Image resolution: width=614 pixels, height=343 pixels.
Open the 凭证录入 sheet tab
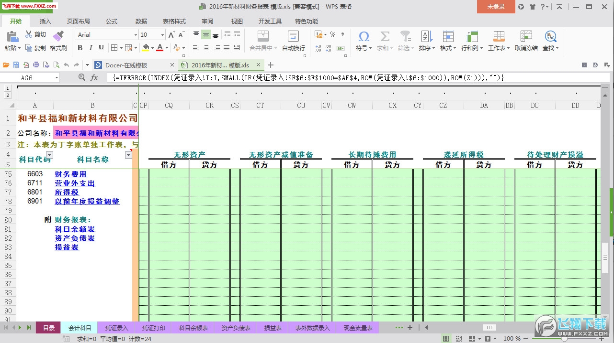coord(116,328)
